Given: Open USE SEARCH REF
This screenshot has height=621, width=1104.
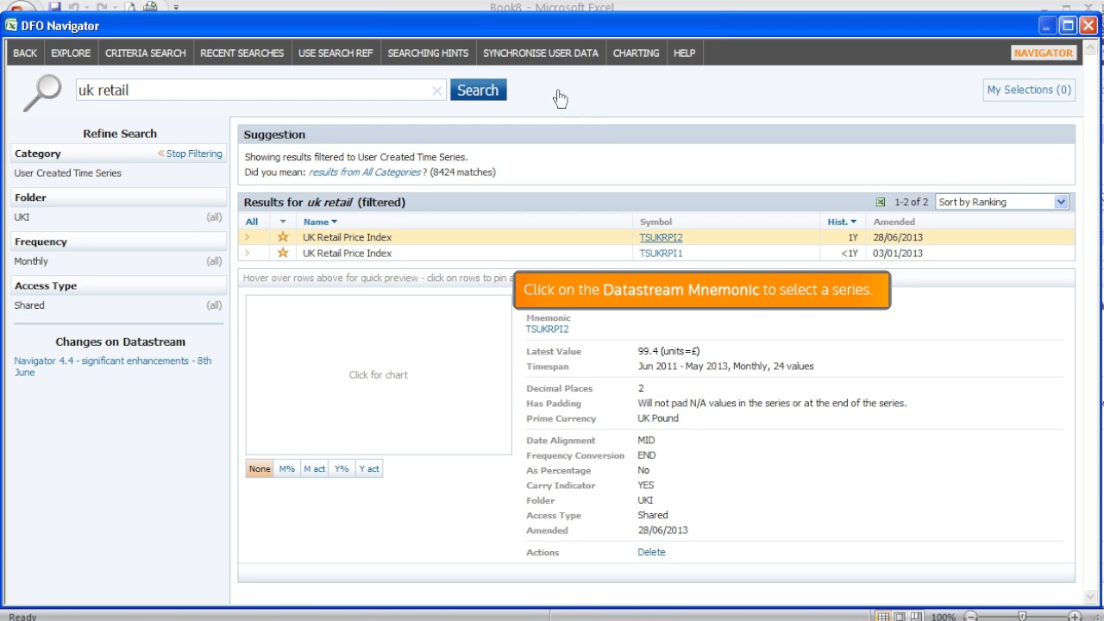Looking at the screenshot, I should (336, 53).
